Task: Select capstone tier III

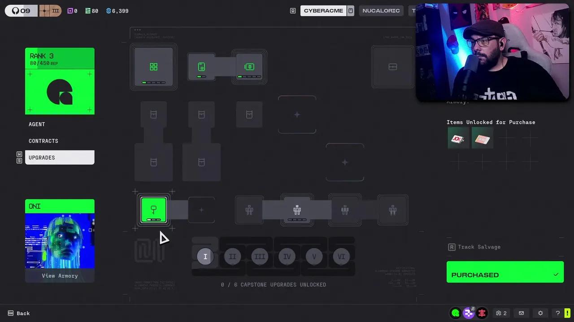Action: 260,256
